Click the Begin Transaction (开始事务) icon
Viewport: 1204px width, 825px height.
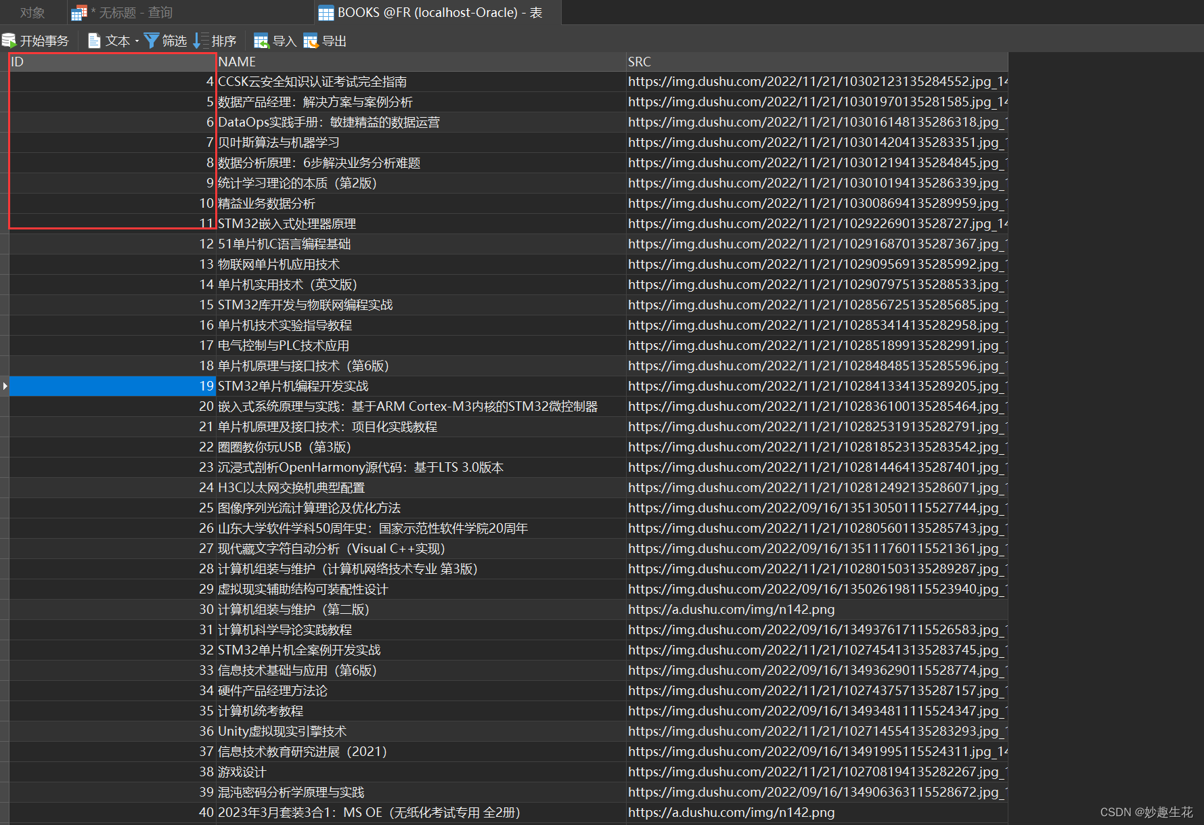9,41
